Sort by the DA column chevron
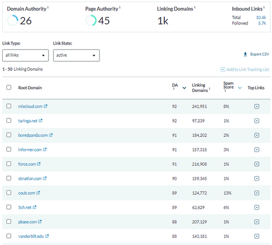The height and width of the screenshot is (245, 272). coord(184,88)
